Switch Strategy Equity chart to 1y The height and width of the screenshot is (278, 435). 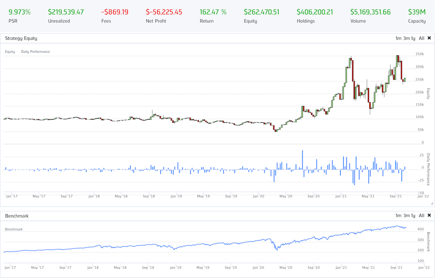413,38
